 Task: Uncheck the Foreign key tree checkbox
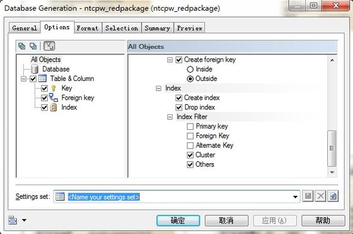pos(44,98)
